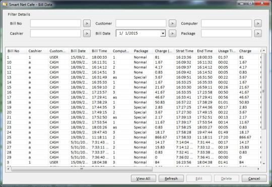The height and width of the screenshot is (187, 272).
Task: Click the Smart Net Cafe title bar icon
Action: click(x=5, y=4)
